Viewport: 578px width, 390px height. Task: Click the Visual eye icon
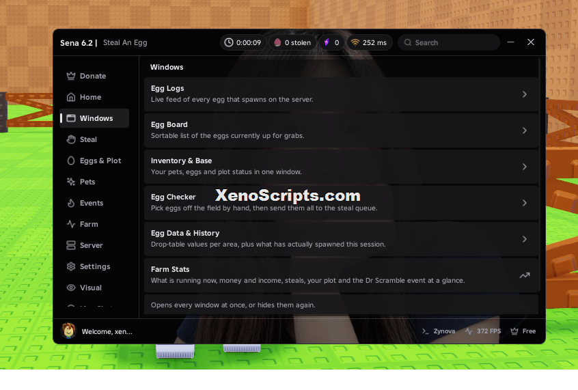coord(71,288)
